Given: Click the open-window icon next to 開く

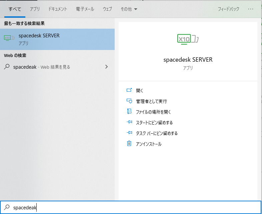Looking at the screenshot, I should pyautogui.click(x=129, y=90).
